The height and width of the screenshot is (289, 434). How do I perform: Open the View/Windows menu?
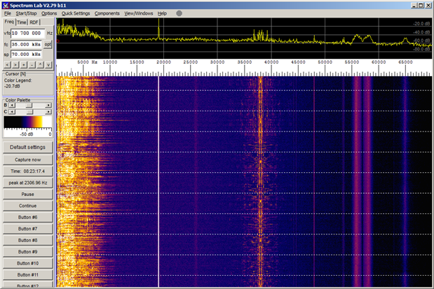[138, 13]
